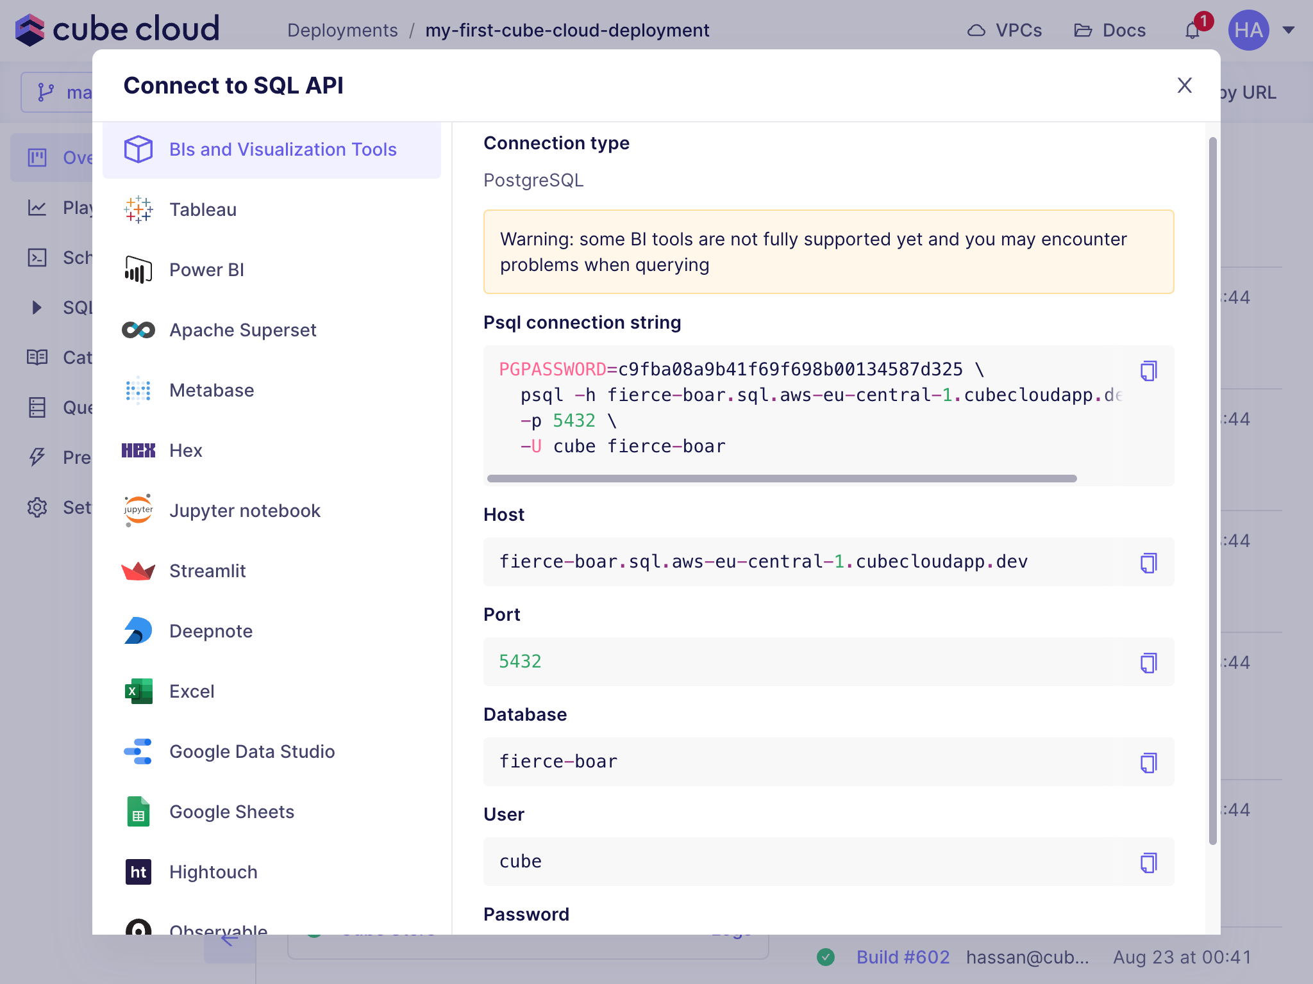The height and width of the screenshot is (984, 1313).
Task: Click the Hex logo icon
Action: pos(138,450)
